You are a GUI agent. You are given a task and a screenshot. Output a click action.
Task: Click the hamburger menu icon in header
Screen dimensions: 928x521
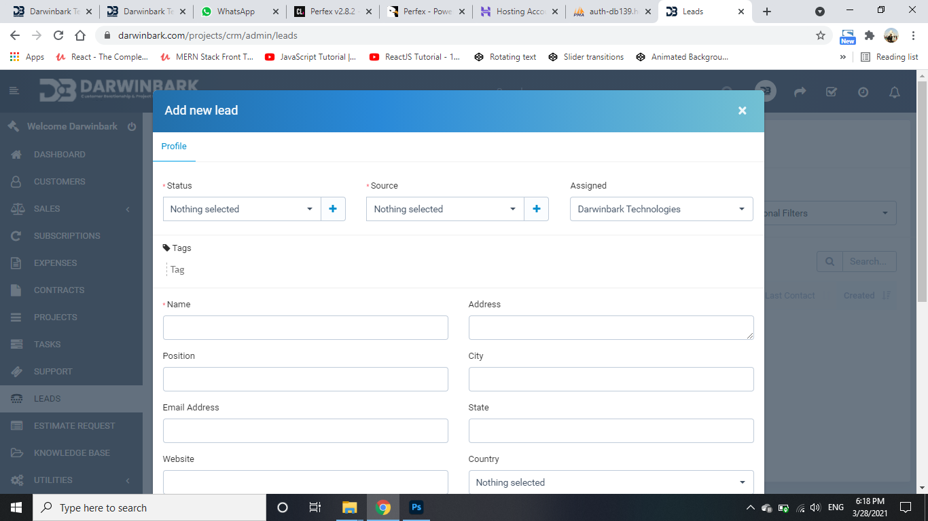coord(14,91)
